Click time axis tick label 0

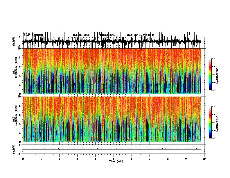click(x=23, y=159)
